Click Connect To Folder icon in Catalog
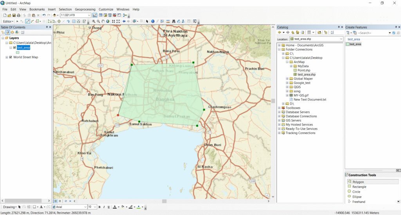Screen dimensions: 401x215 320,32
